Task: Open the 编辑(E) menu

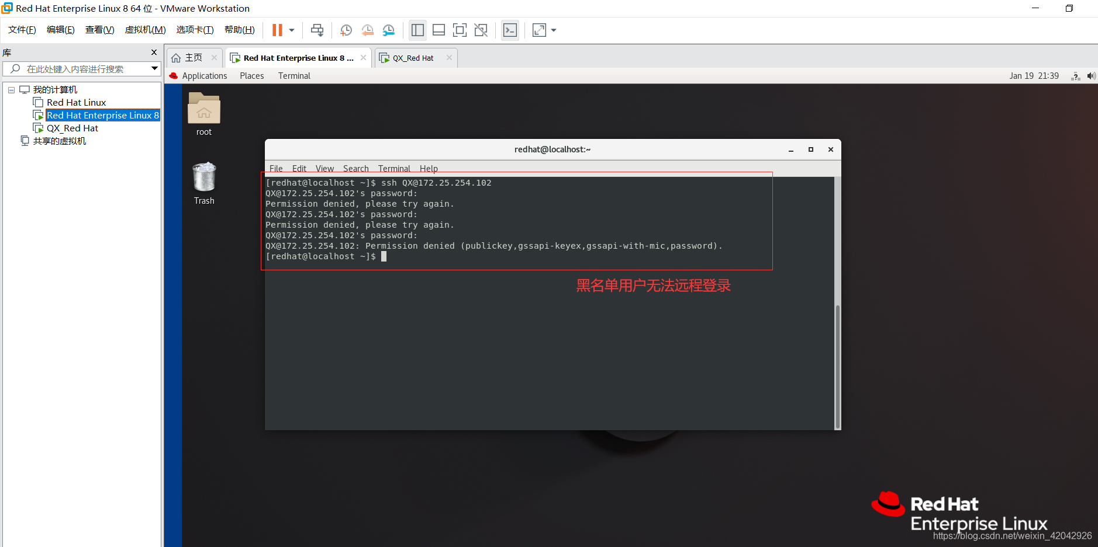Action: point(61,30)
